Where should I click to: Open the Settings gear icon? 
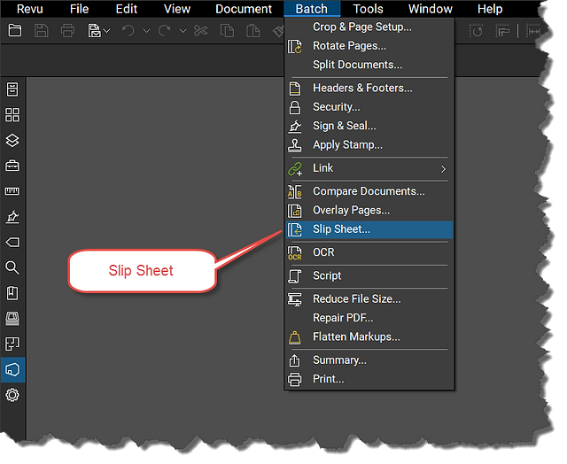(x=12, y=395)
